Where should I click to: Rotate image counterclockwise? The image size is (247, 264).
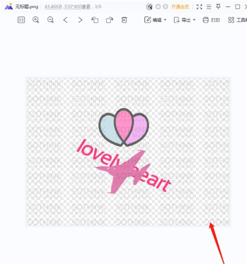coord(95,20)
